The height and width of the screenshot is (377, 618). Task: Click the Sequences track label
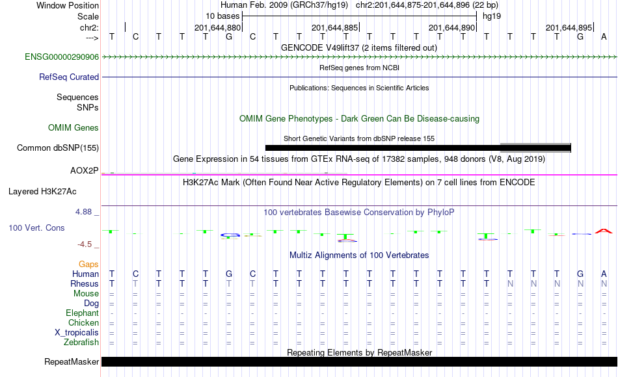(77, 97)
